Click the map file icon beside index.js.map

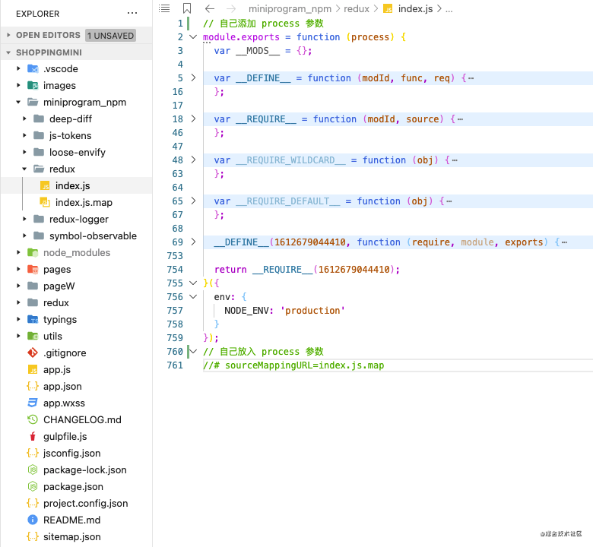coord(45,202)
